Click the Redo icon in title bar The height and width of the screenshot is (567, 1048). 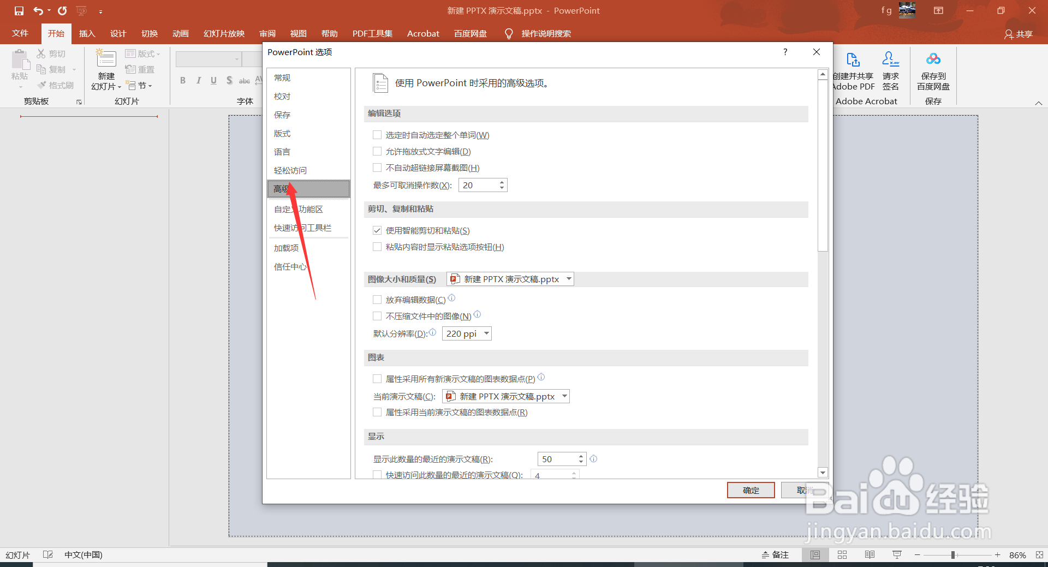click(62, 11)
